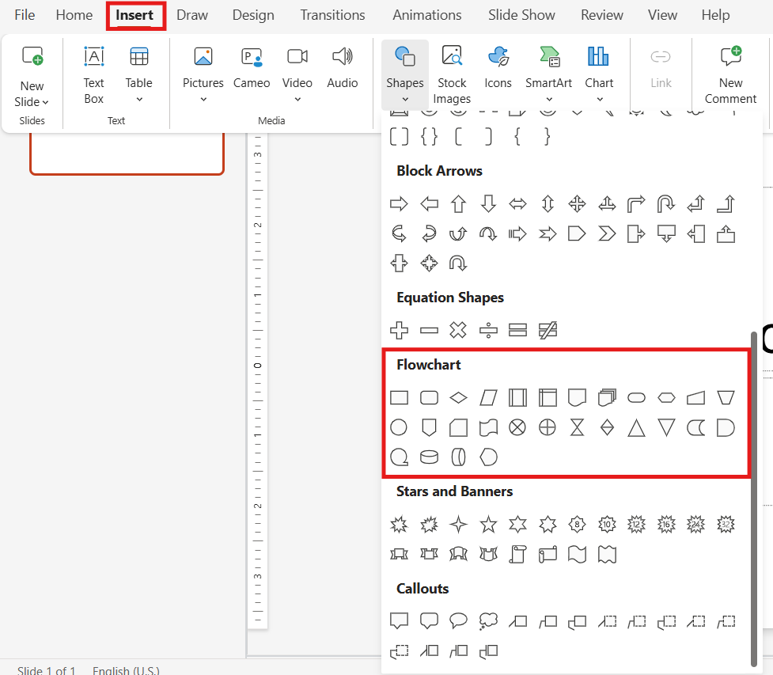Click the English (U.S.) language indicator

pos(127,669)
